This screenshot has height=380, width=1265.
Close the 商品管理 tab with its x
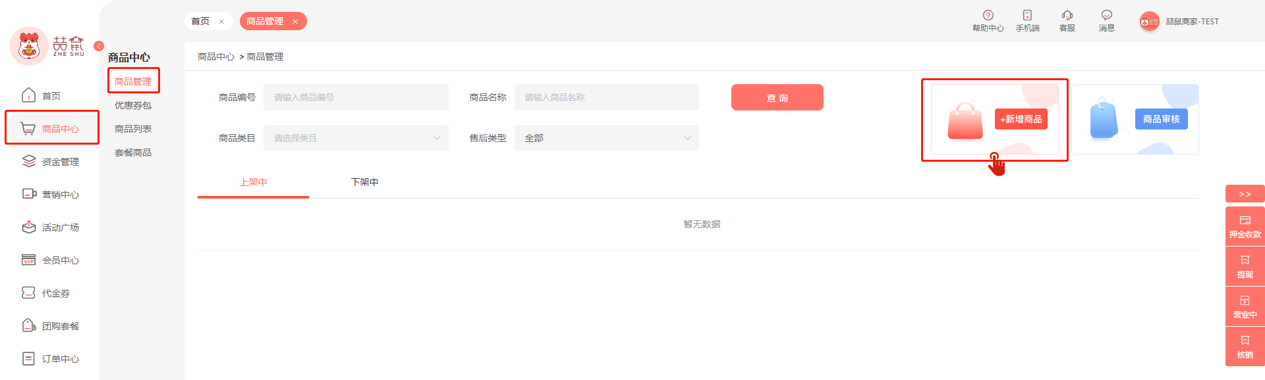click(x=295, y=22)
